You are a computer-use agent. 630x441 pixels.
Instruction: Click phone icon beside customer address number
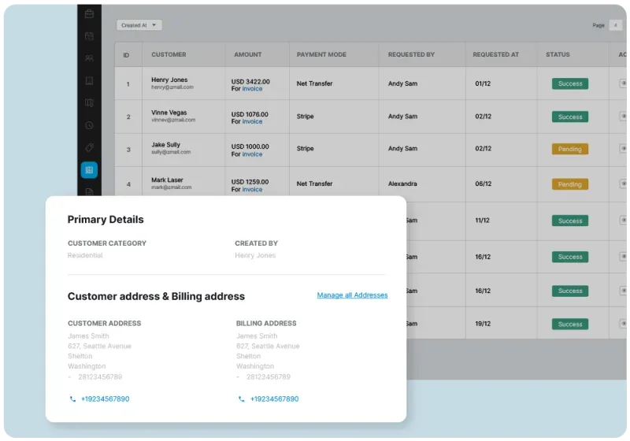coord(72,399)
